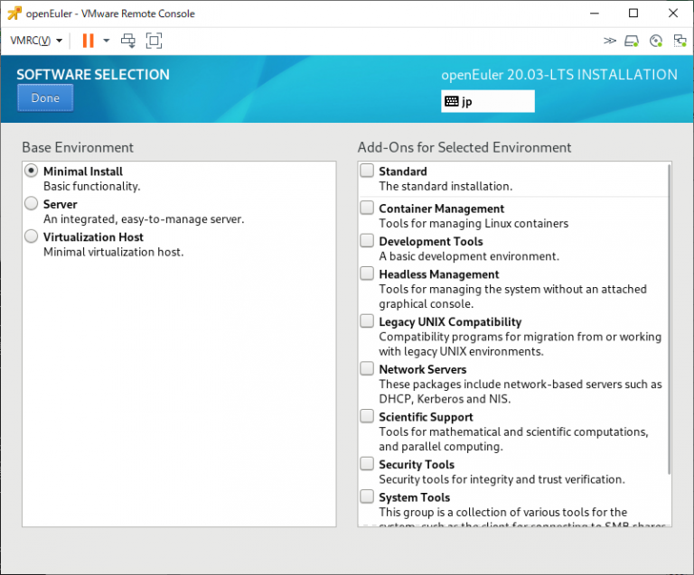This screenshot has height=575, width=694.
Task: Open the VMRC dropdown menu
Action: [x=36, y=41]
